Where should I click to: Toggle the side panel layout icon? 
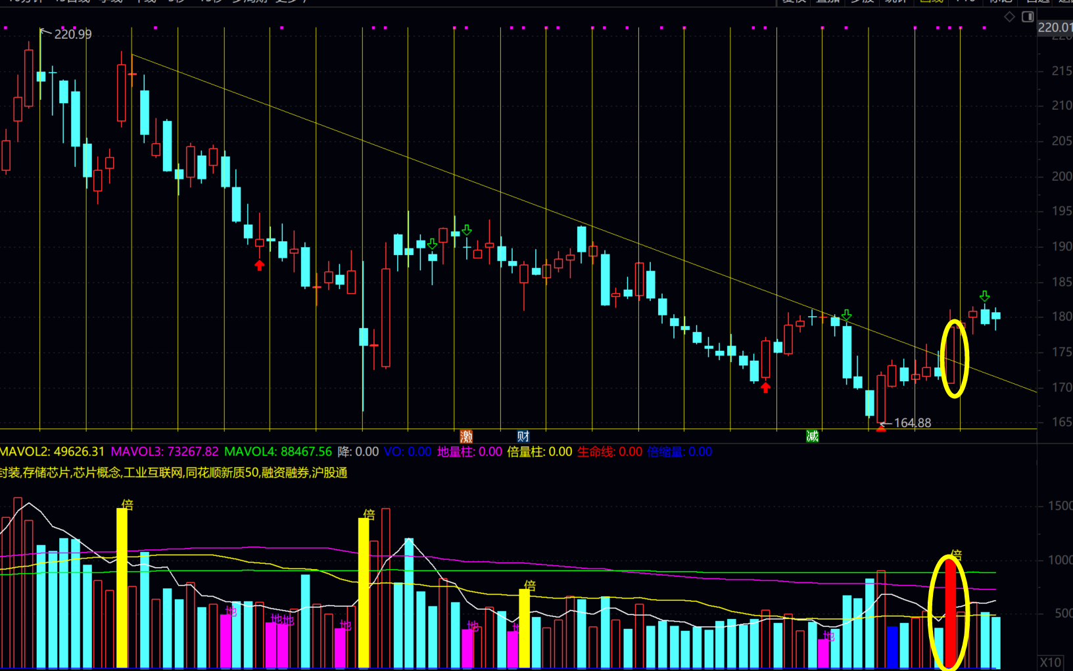pos(1028,17)
